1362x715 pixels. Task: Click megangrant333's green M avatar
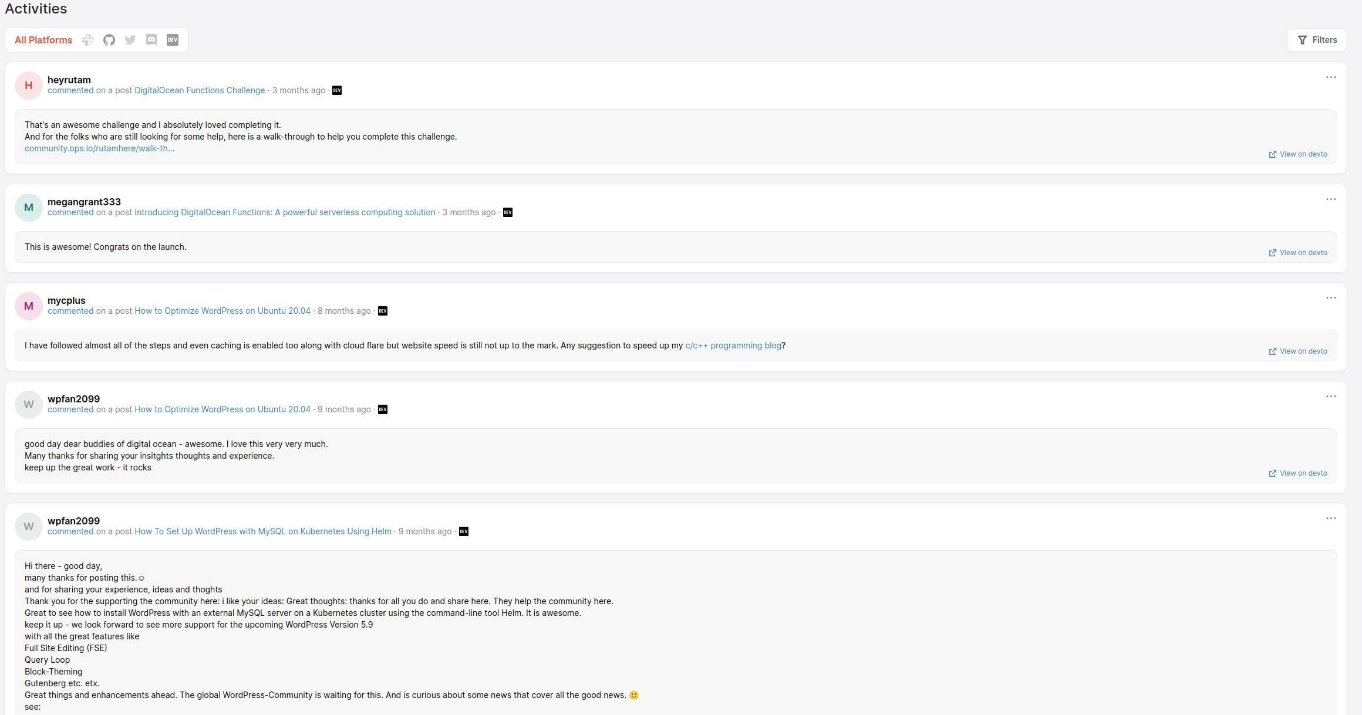tap(28, 208)
